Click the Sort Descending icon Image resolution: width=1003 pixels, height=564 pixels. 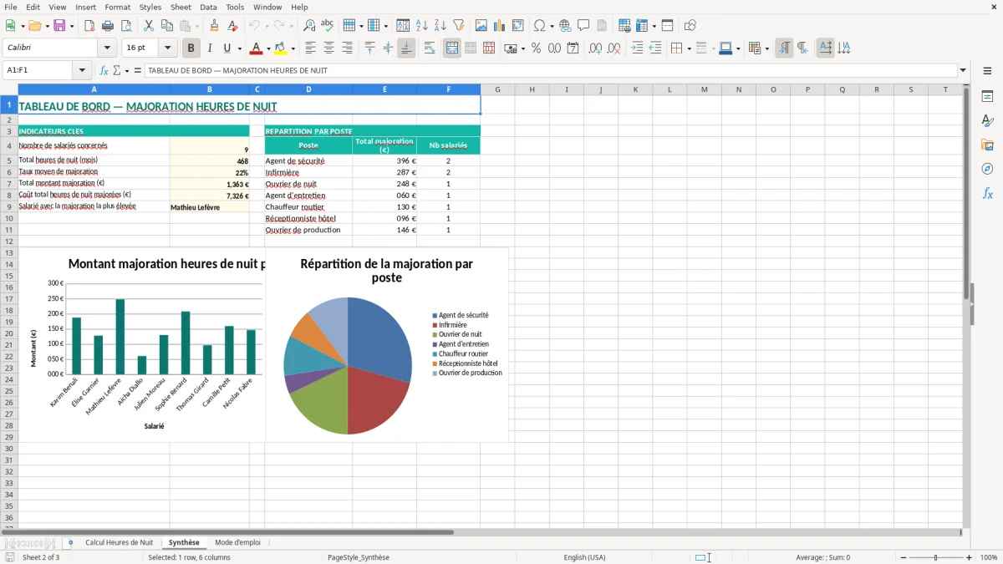click(x=440, y=26)
